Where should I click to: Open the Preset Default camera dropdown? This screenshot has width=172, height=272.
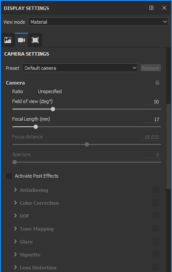(80, 68)
